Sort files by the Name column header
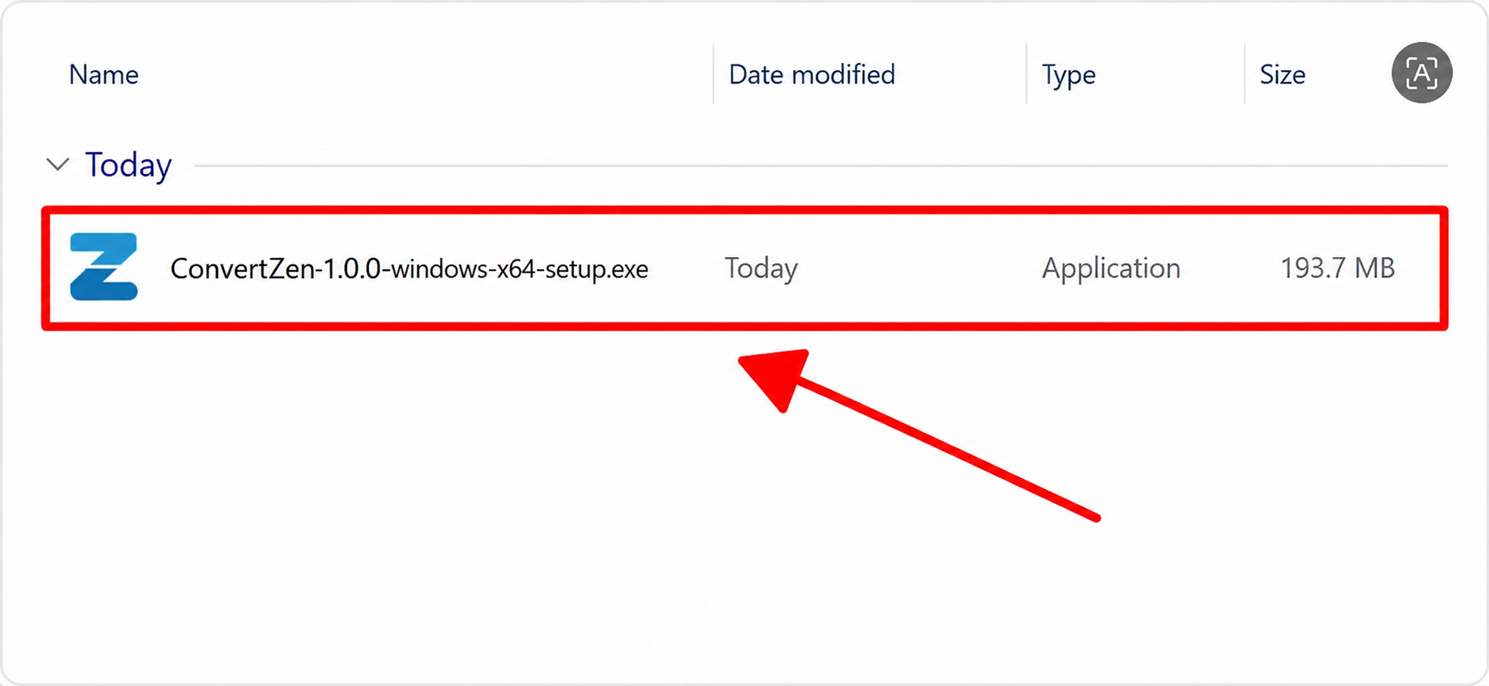1489x686 pixels. point(103,74)
